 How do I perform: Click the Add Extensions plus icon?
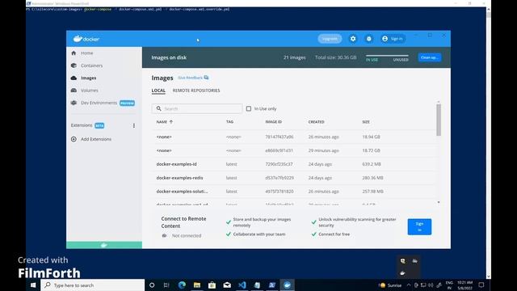coord(74,139)
